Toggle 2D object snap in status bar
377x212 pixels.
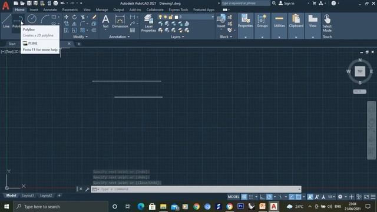click(299, 197)
